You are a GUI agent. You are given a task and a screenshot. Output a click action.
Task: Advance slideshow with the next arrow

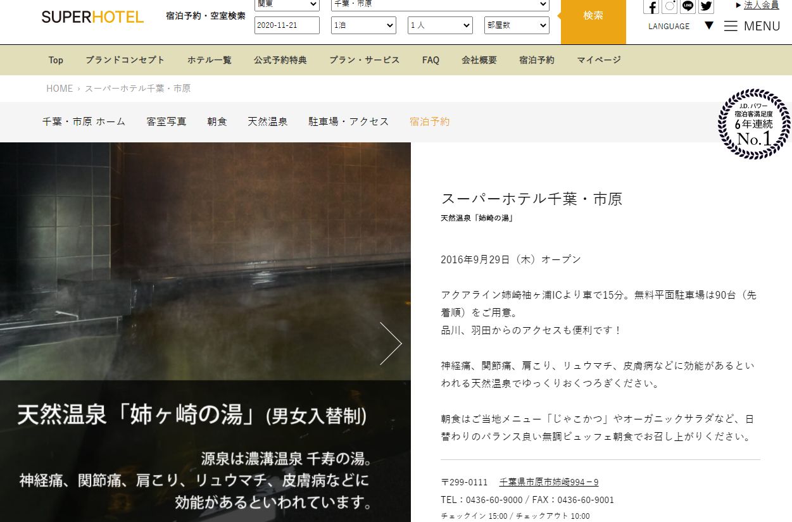[391, 344]
